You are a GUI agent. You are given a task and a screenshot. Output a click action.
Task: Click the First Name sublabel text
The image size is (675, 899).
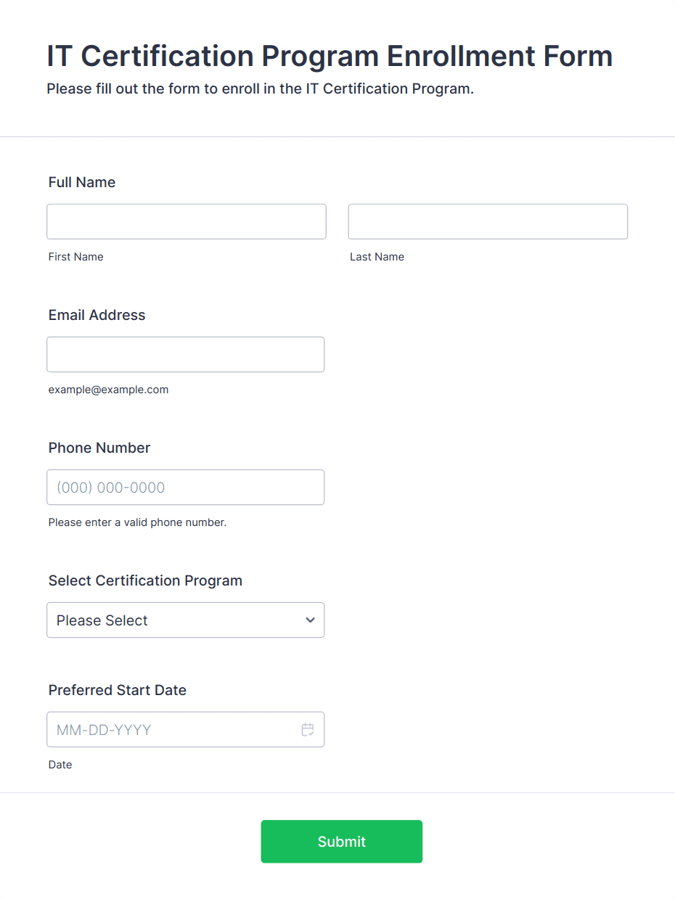pyautogui.click(x=75, y=257)
